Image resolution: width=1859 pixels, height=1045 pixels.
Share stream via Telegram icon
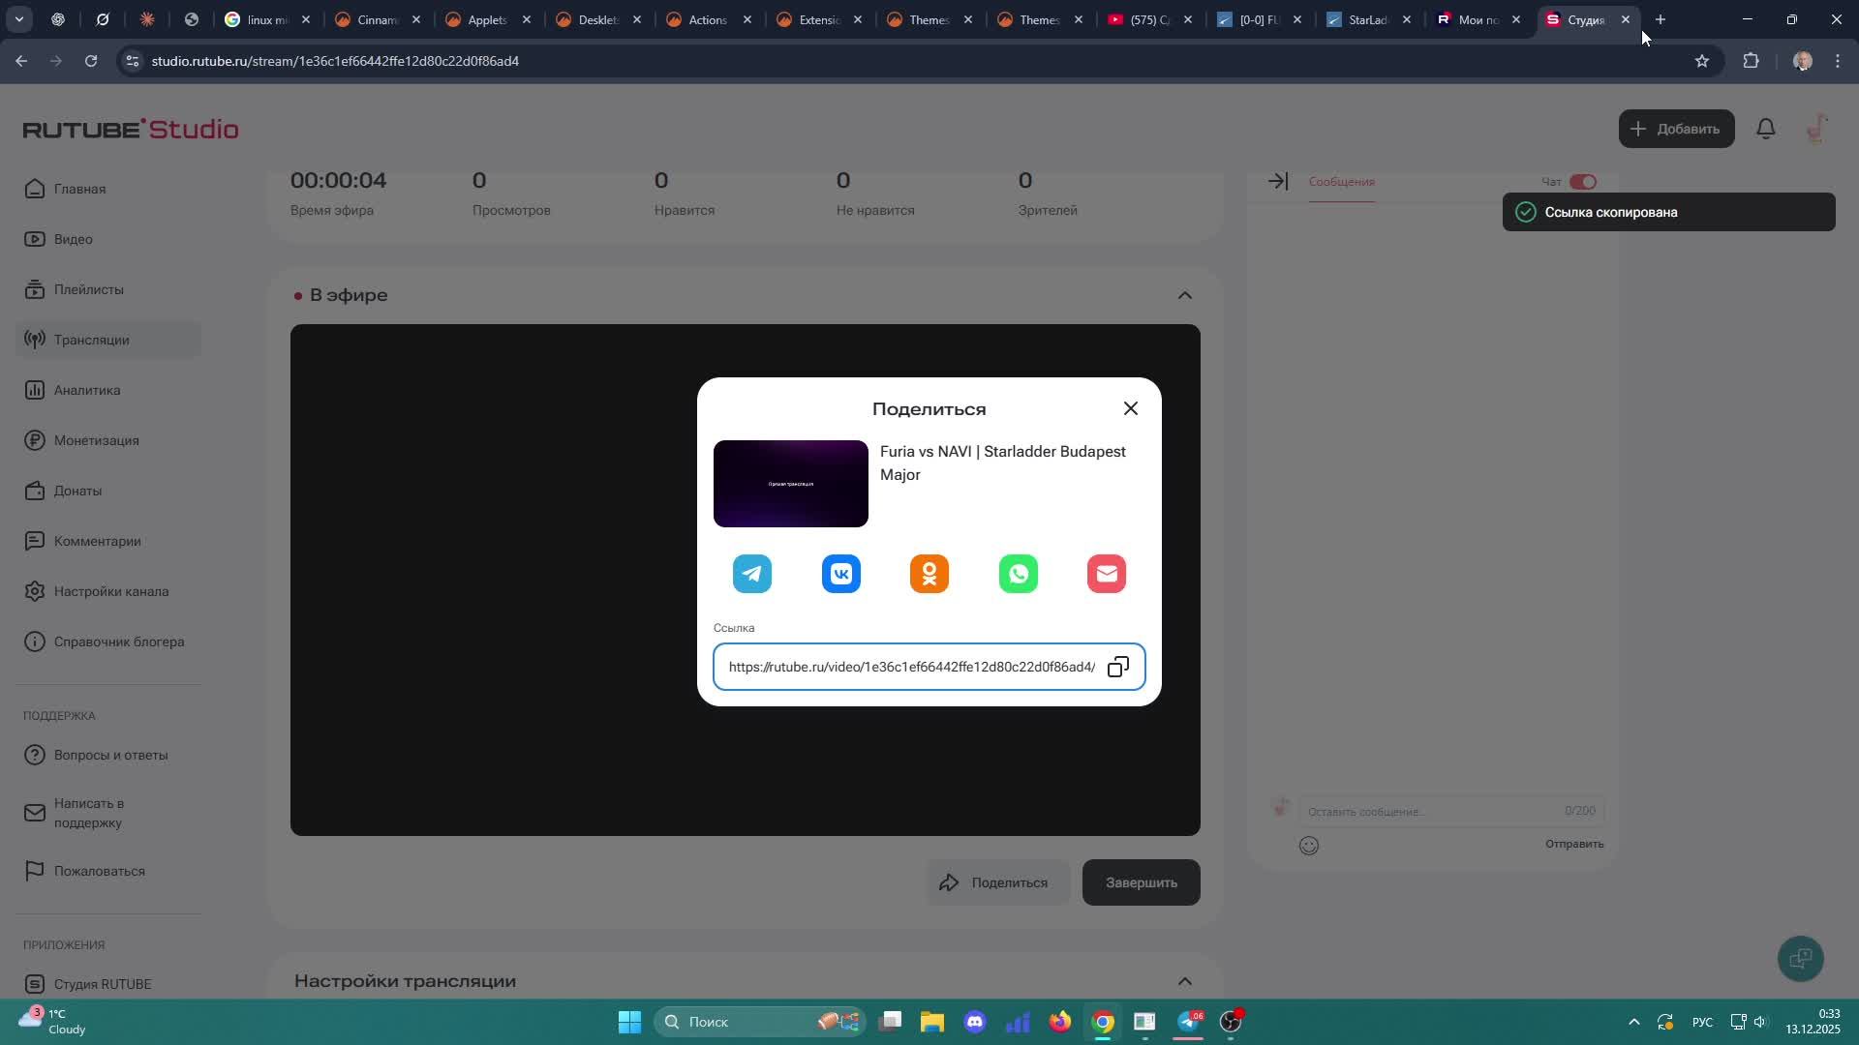tap(751, 574)
